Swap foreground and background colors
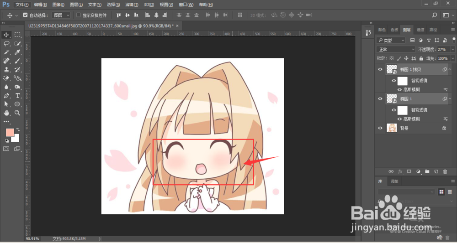 point(18,129)
